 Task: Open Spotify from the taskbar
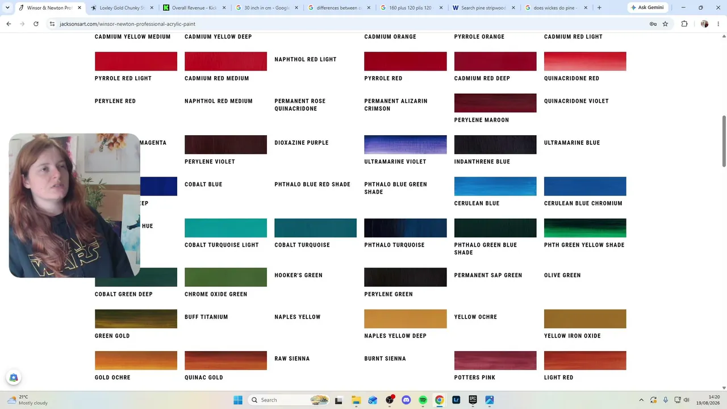[x=423, y=400]
